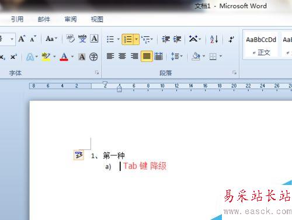
Task: Open the 引用 ribbon tab
Action: [x=17, y=19]
